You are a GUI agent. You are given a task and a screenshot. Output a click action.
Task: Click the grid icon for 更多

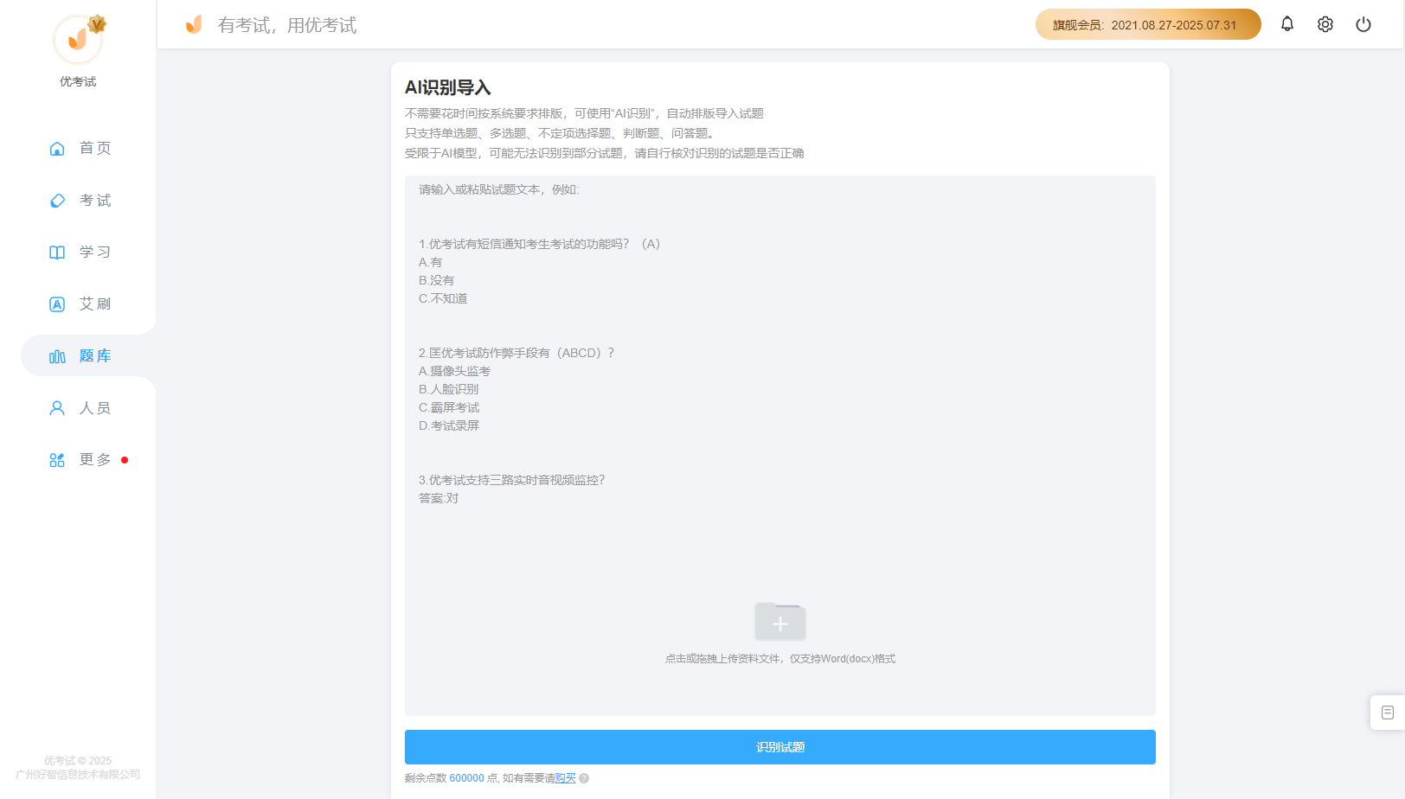click(x=57, y=460)
